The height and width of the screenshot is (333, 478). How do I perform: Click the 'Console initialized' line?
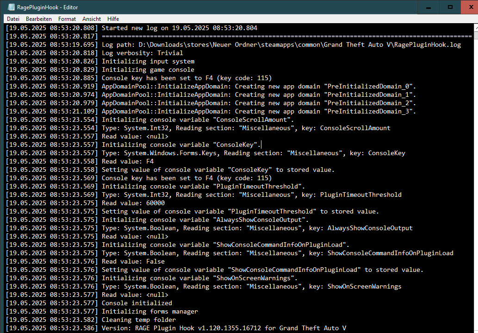[x=89, y=303]
